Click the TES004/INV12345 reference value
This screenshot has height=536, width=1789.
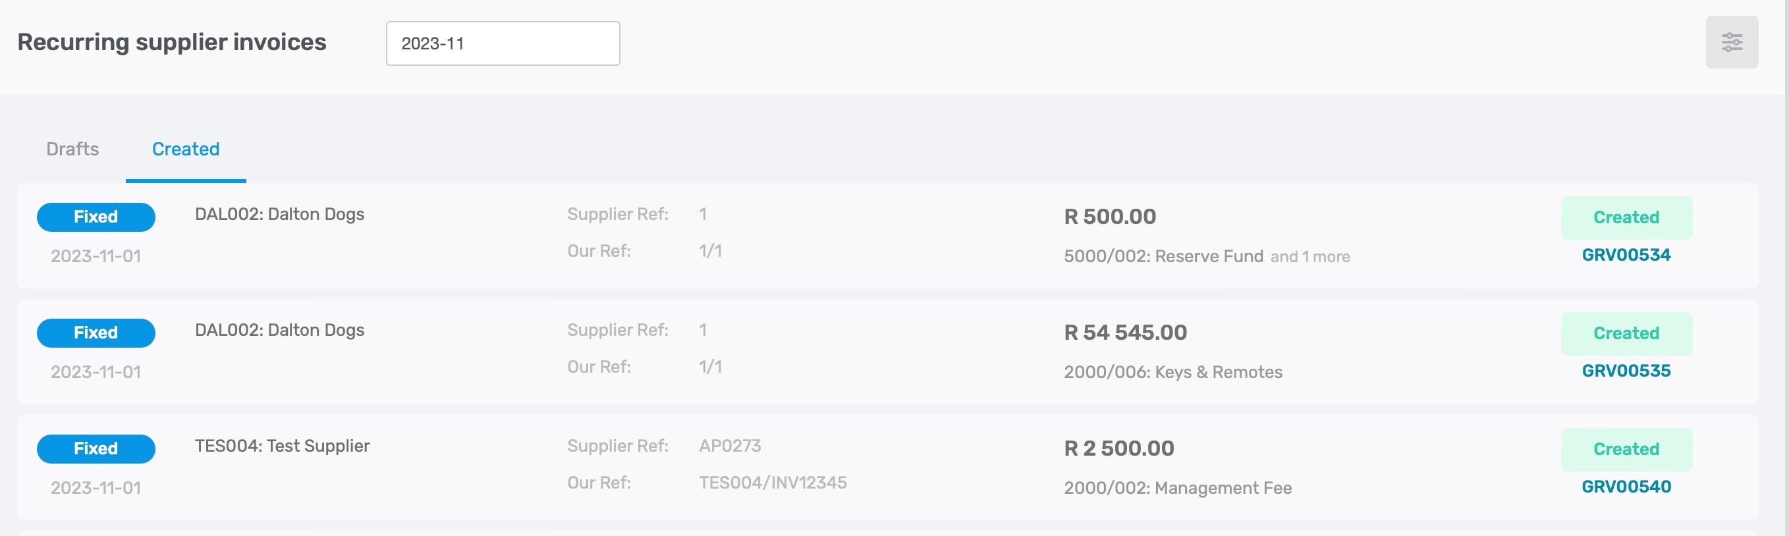tap(772, 483)
